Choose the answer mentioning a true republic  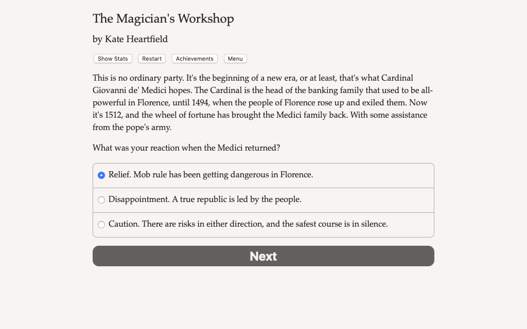tap(206, 199)
